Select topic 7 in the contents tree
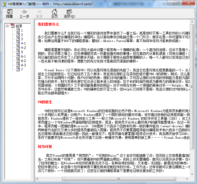 click(x=22, y=70)
